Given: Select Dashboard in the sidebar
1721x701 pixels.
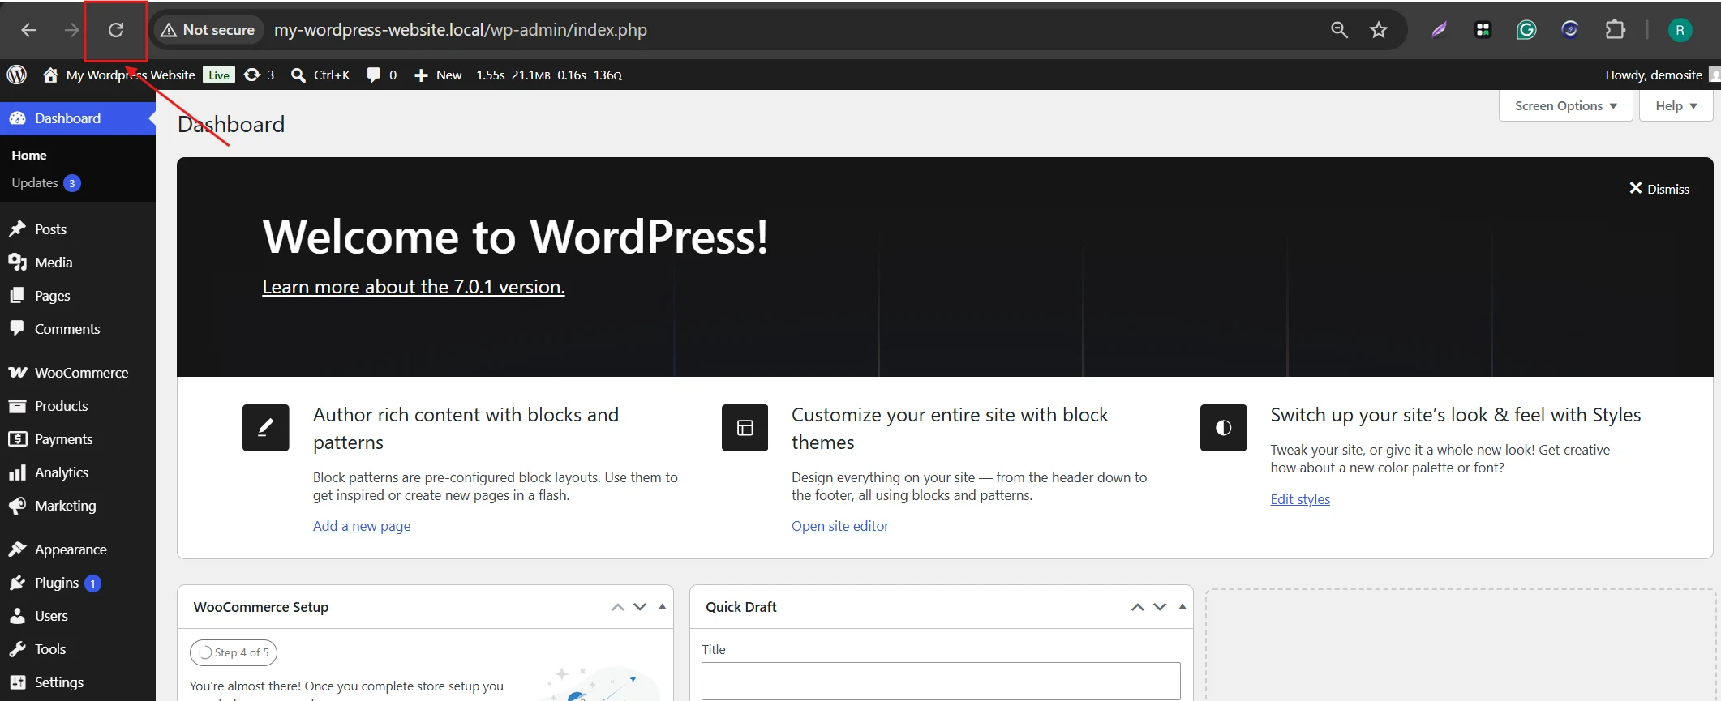Looking at the screenshot, I should pos(78,118).
